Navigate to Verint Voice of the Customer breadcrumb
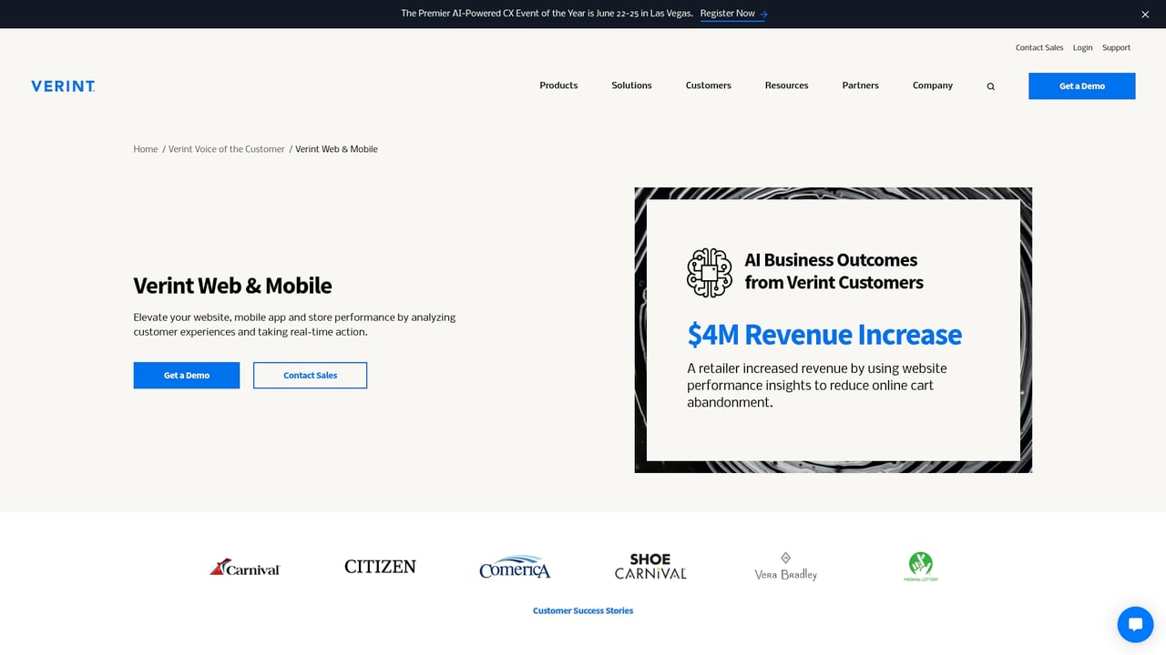The height and width of the screenshot is (655, 1166). click(226, 148)
